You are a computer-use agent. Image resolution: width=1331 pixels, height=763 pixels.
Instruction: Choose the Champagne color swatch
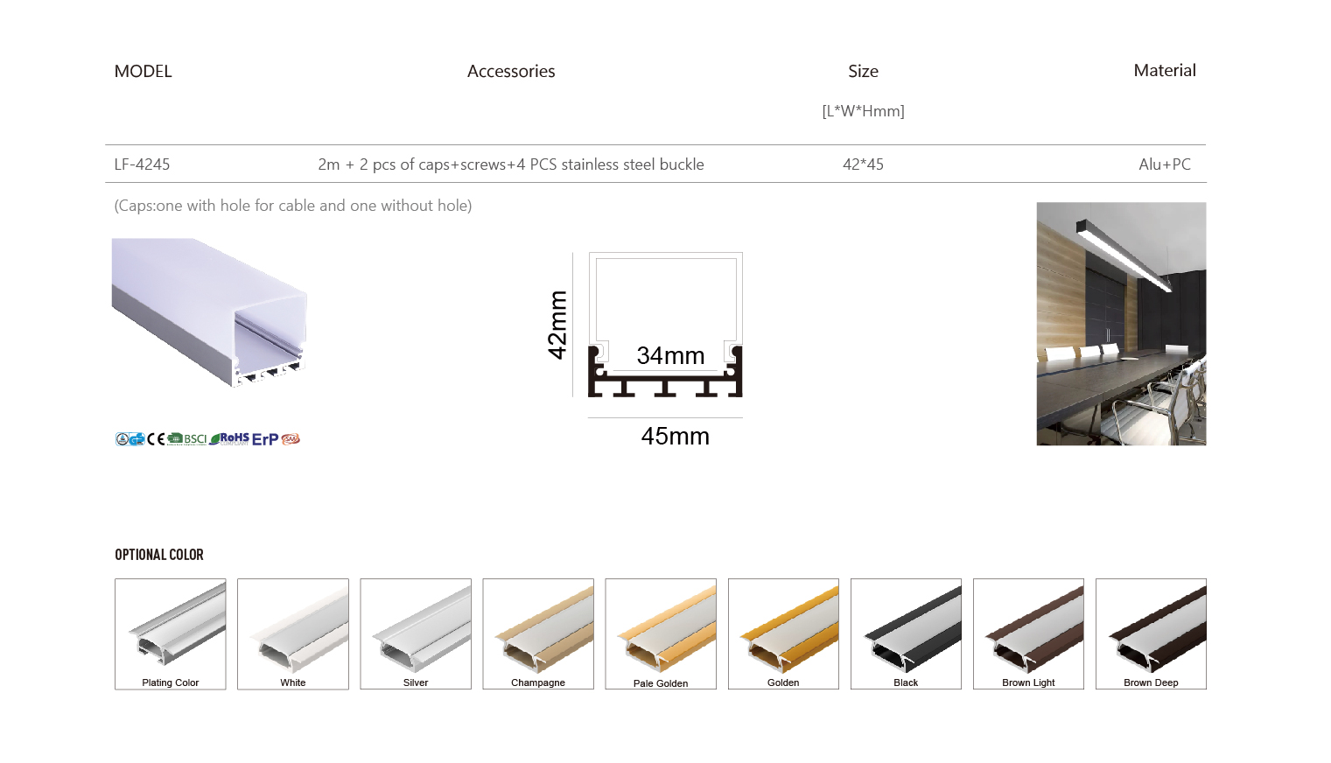coord(538,634)
